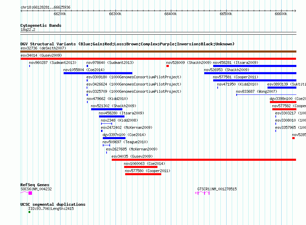Image resolution: width=306 pixels, height=225 pixels.
Task: Select the nsv577582 red loss bar
Action: [x=284, y=109]
